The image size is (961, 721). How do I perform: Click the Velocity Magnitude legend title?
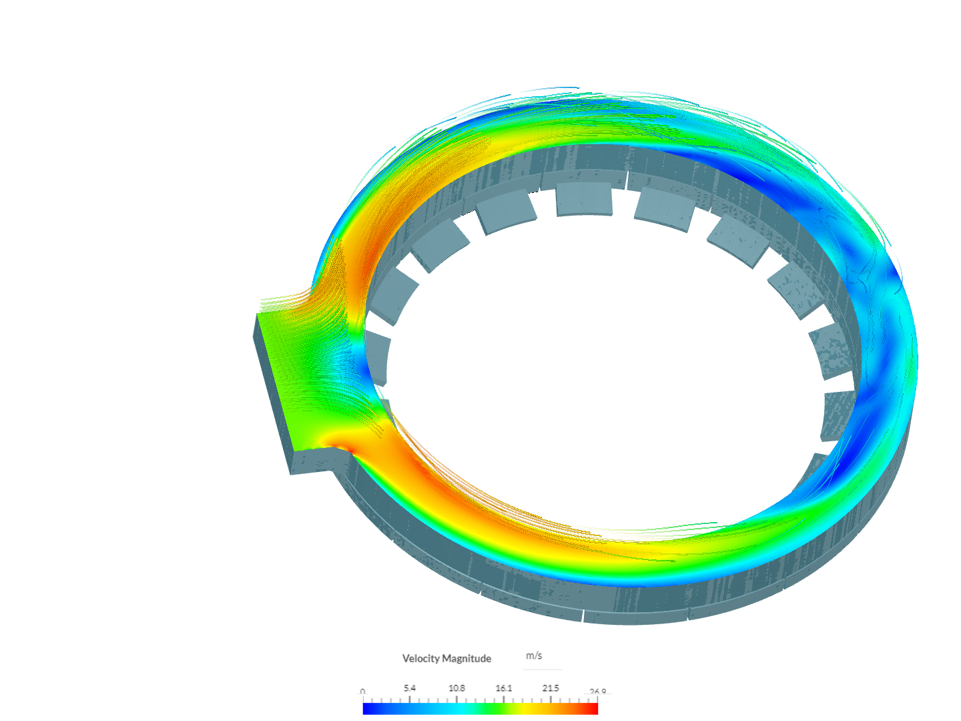tap(446, 658)
